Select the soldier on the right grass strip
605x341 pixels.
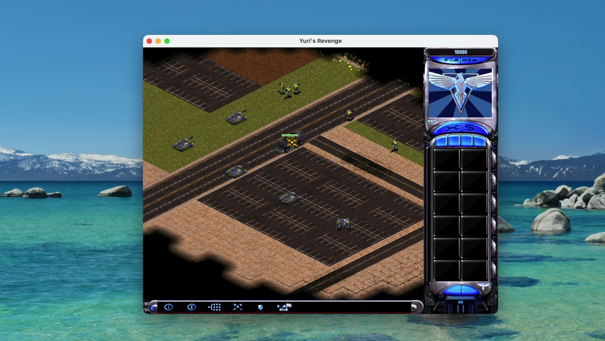pos(395,145)
